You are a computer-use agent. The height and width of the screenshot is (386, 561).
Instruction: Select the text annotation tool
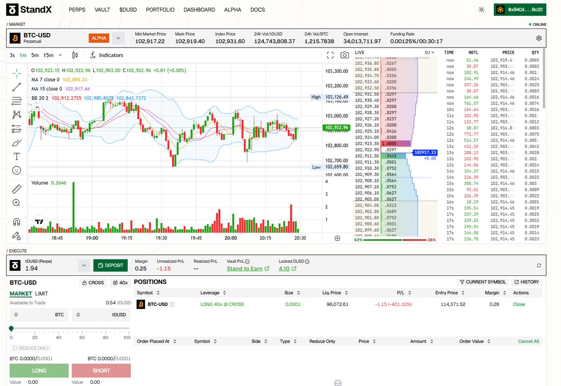coord(17,156)
